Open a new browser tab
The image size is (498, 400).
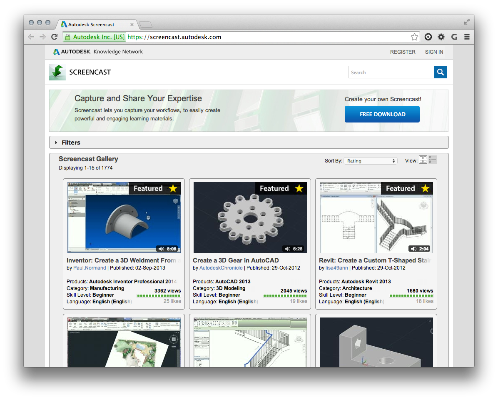pyautogui.click(x=145, y=25)
